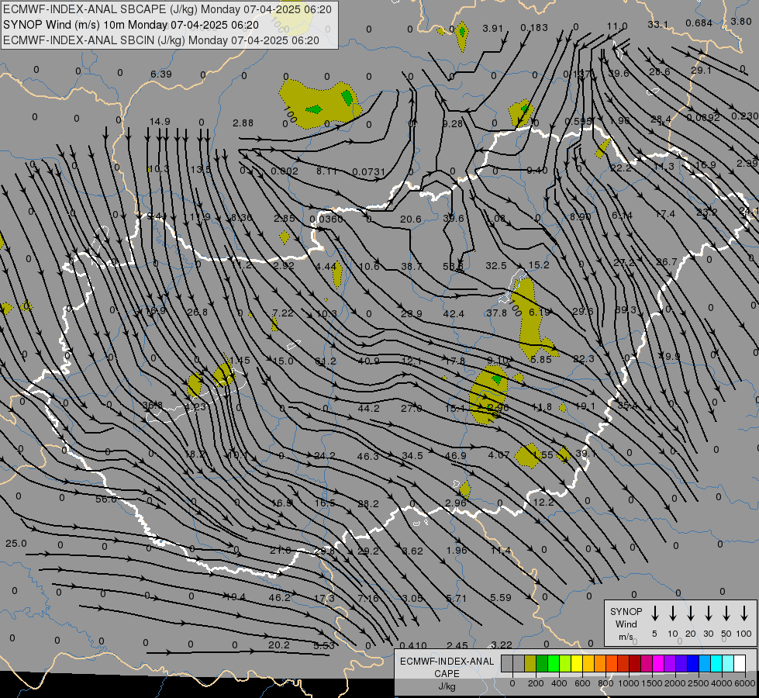Click the map value 3.80

741,21
